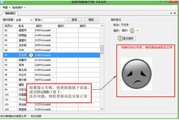
Task: Click the 查询 button
Action: tap(75, 20)
